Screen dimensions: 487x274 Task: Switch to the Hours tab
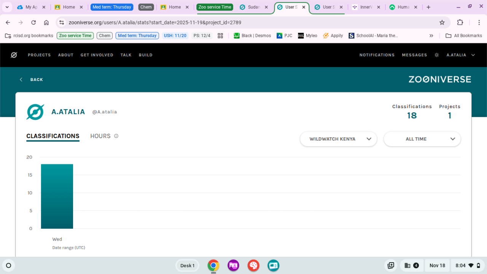click(100, 136)
